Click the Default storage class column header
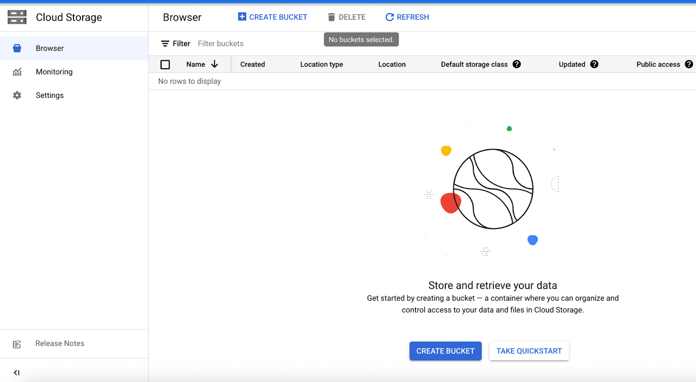This screenshot has width=696, height=382. click(474, 64)
